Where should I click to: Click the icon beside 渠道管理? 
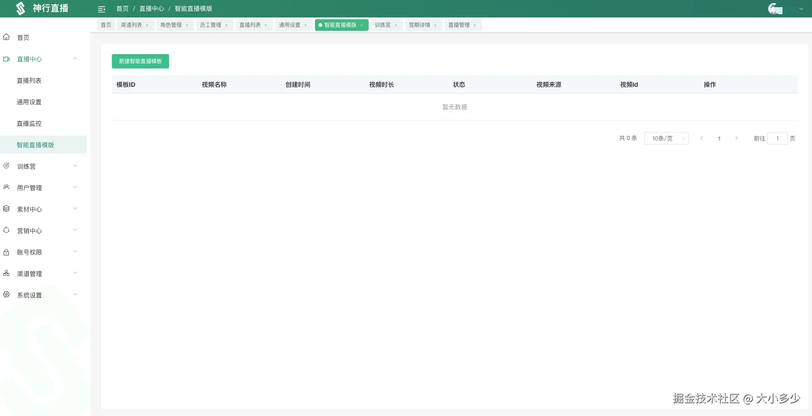[6, 273]
